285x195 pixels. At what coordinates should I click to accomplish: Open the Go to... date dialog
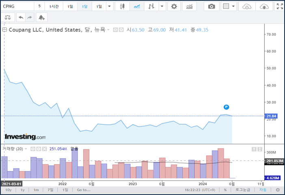(84, 190)
